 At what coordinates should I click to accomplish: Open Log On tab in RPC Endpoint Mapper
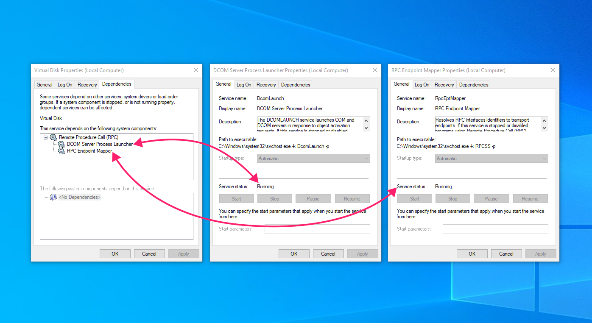(x=422, y=85)
